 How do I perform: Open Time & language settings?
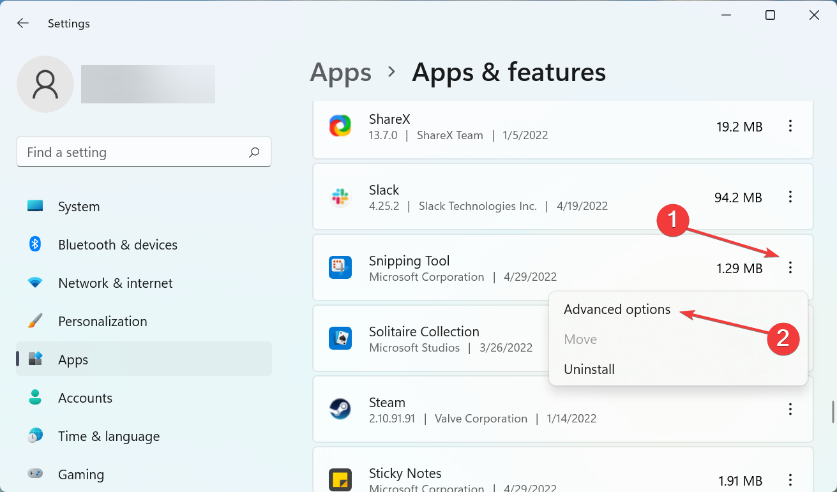pos(109,436)
